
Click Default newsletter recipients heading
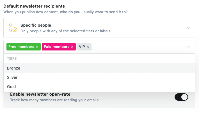point(34,6)
